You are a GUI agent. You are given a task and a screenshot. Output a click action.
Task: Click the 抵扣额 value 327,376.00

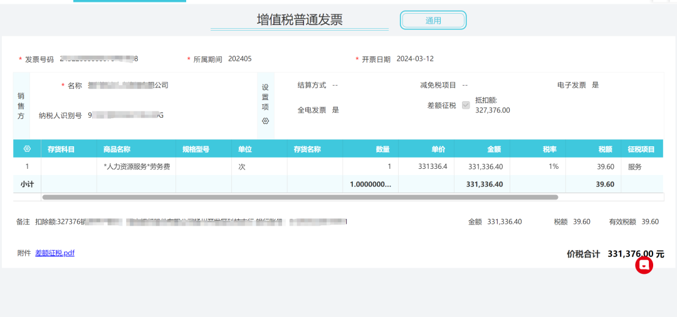(x=493, y=110)
